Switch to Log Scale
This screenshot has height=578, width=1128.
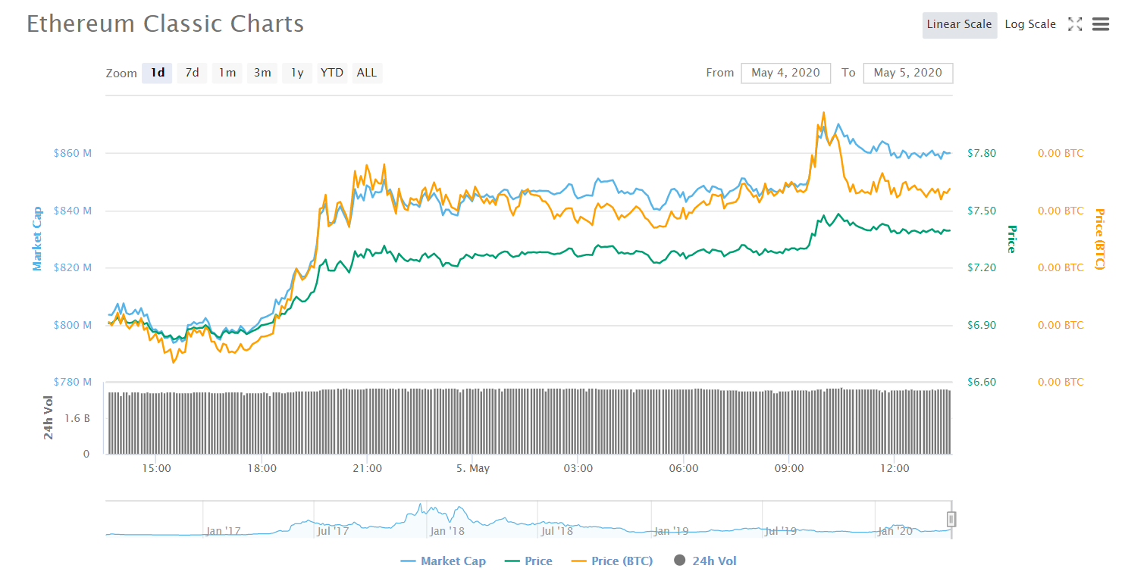(x=1030, y=24)
